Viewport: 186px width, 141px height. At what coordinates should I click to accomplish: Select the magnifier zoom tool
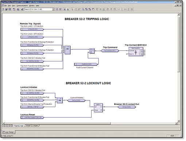click(x=83, y=9)
